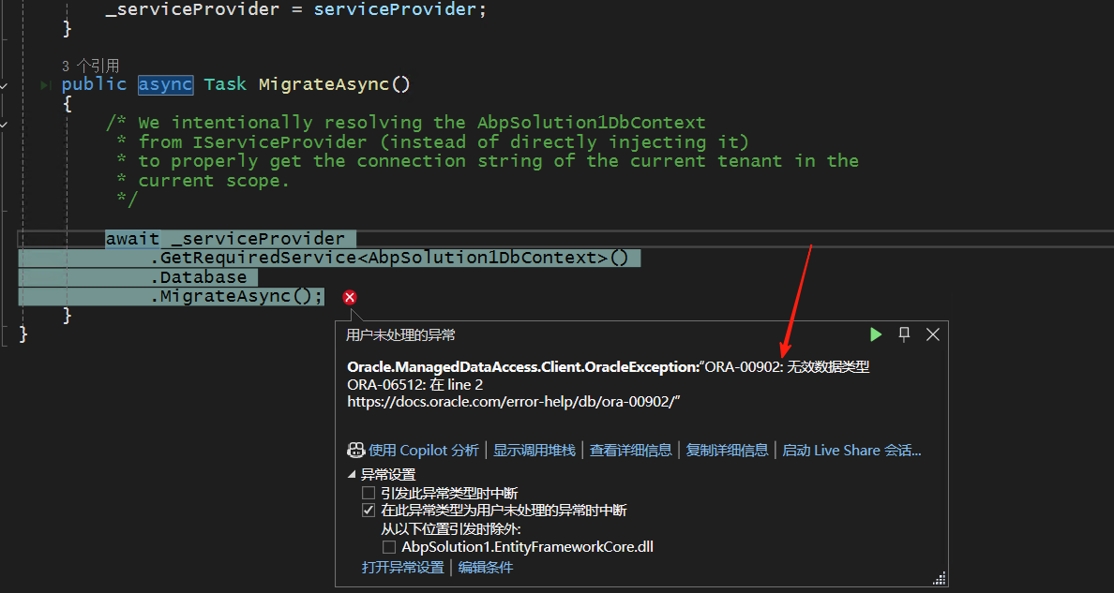1114x593 pixels.
Task: Continue execution with the green play icon
Action: point(876,334)
